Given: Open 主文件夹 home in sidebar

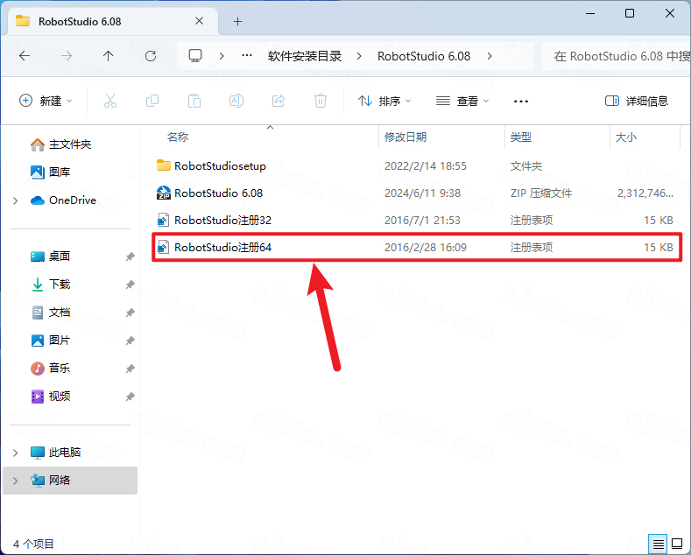Looking at the screenshot, I should 60,144.
